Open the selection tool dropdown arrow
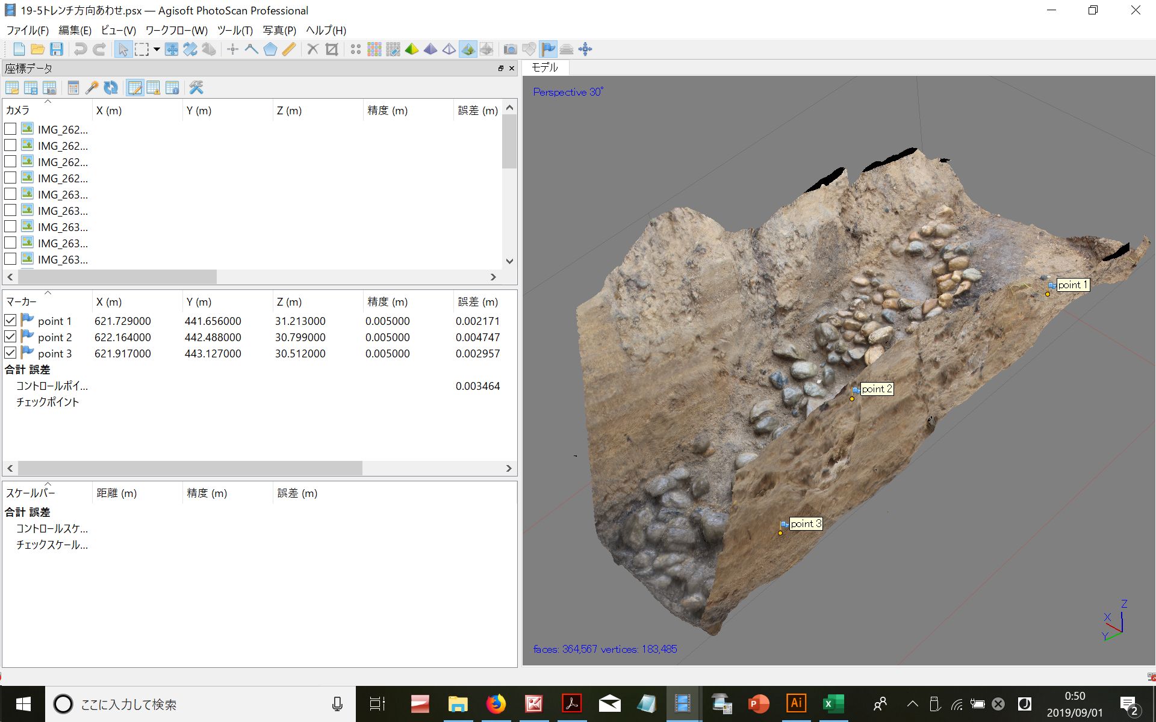 pos(157,49)
